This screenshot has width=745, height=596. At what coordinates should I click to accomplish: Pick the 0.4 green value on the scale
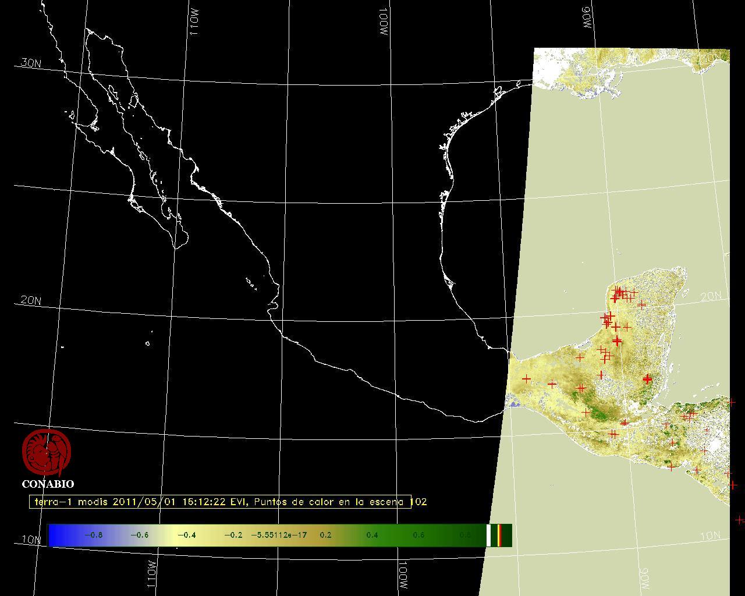[372, 535]
